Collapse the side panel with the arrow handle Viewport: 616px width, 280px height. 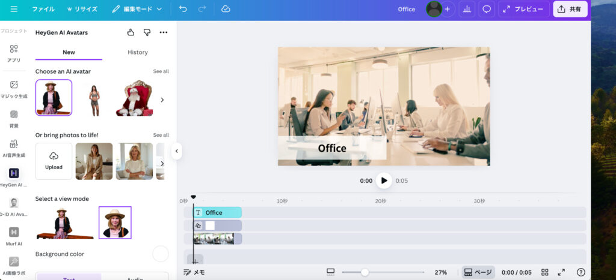(x=177, y=151)
